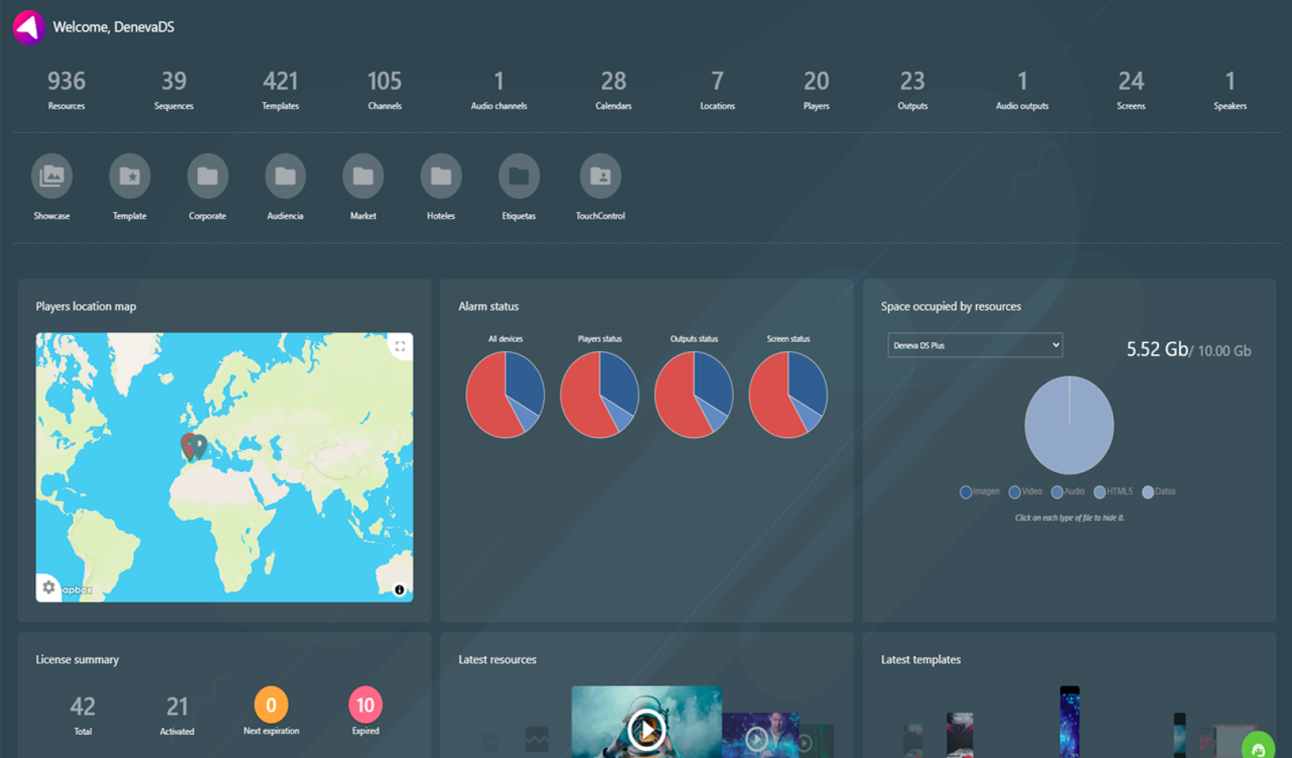Open the Audiencia folder icon
The height and width of the screenshot is (758, 1292).
(285, 176)
